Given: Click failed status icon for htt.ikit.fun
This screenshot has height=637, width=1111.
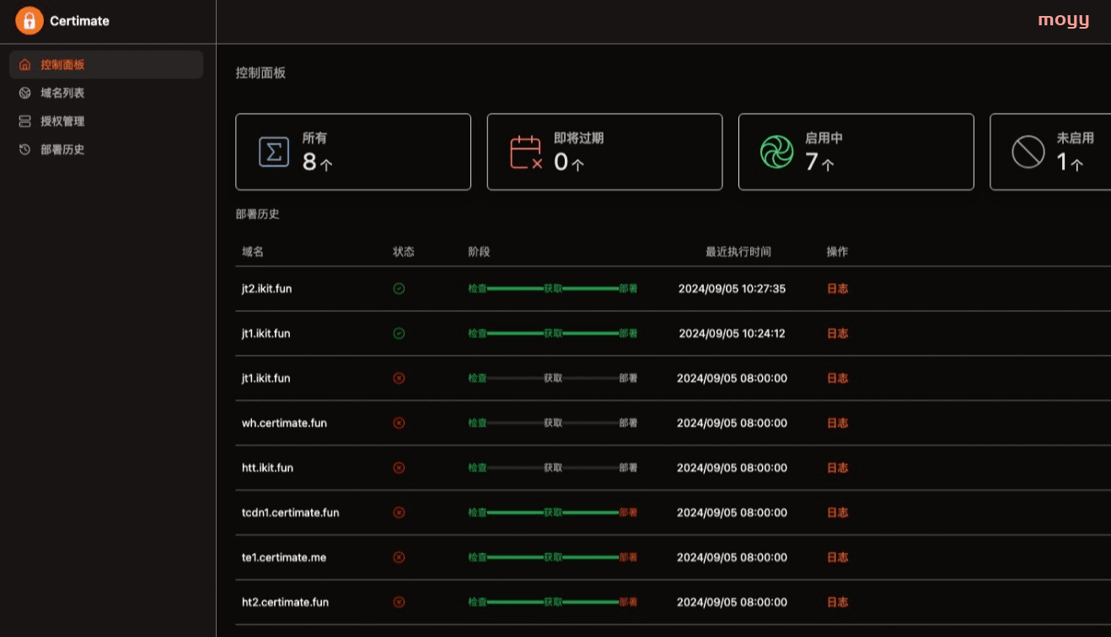Looking at the screenshot, I should (x=399, y=468).
